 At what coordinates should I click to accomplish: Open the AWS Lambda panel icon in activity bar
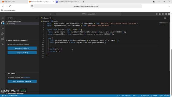coord(3,44)
